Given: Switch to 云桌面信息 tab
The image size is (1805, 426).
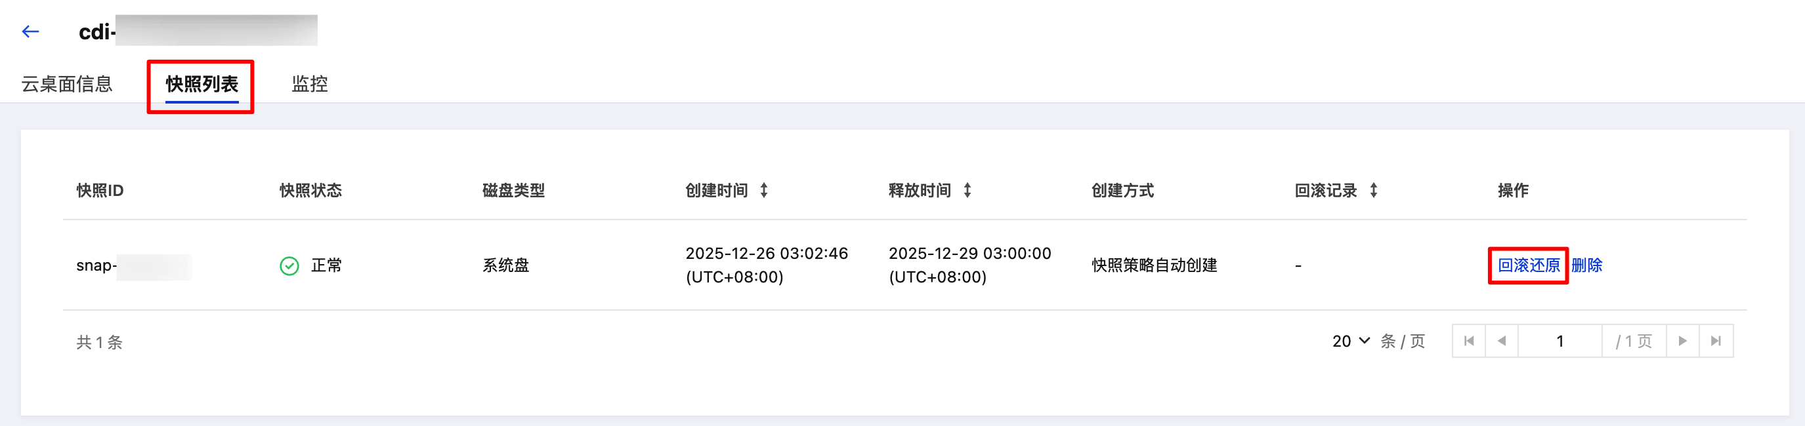Looking at the screenshot, I should [x=66, y=84].
